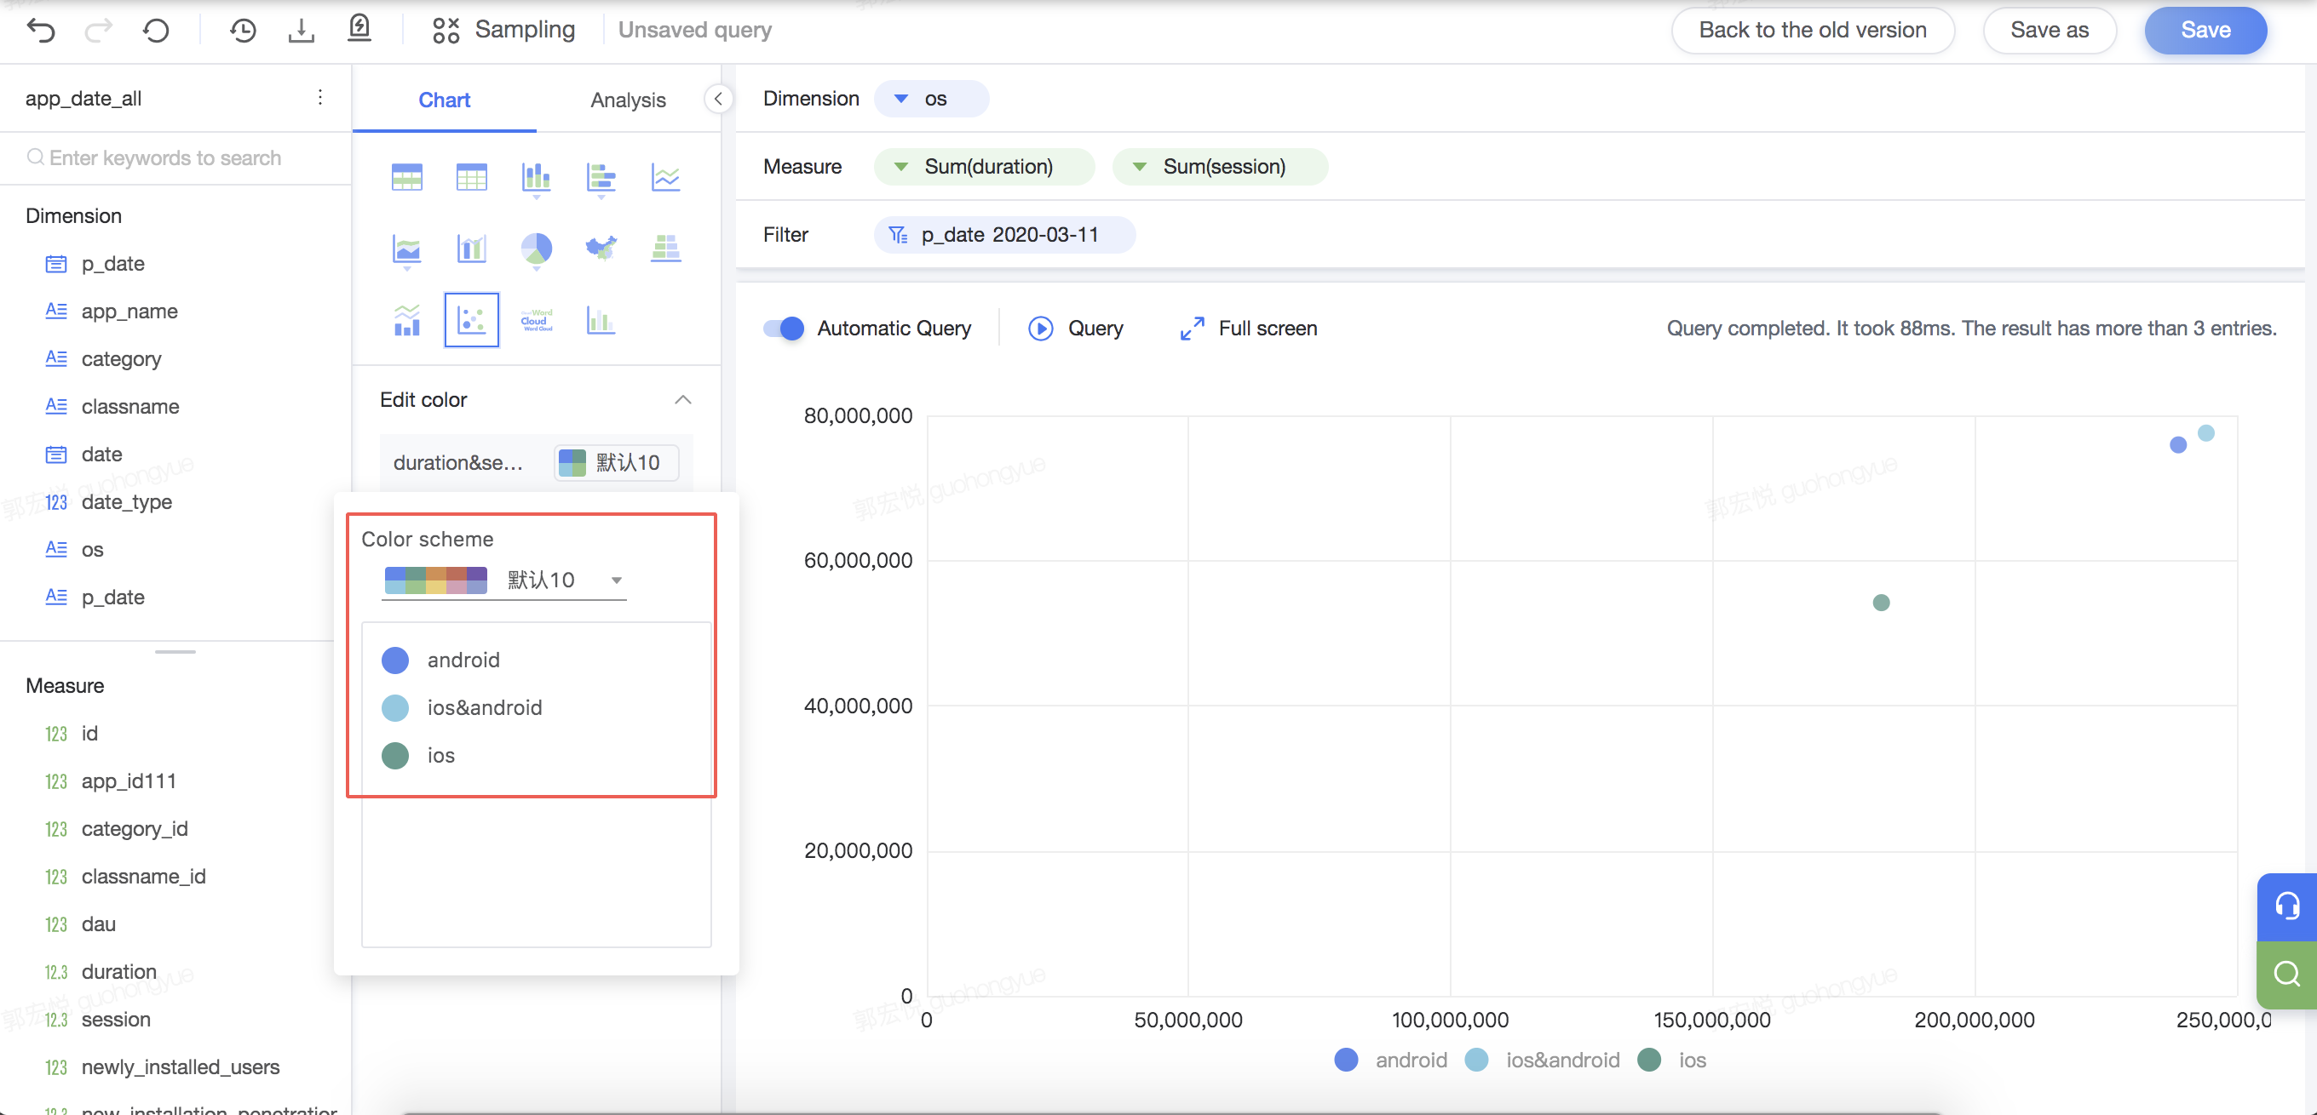Collapse the chart panel with arrow
The height and width of the screenshot is (1115, 2317).
pyautogui.click(x=717, y=99)
